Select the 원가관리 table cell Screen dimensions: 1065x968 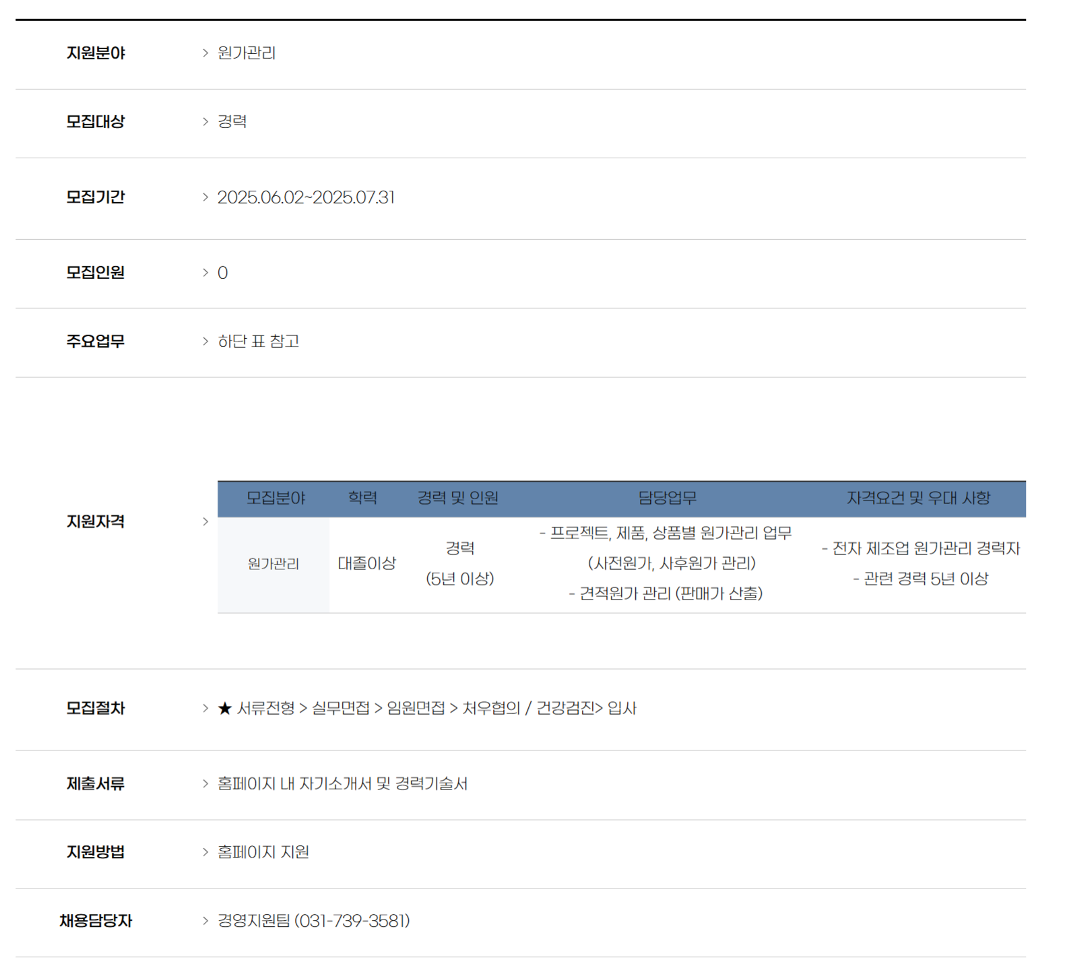[273, 564]
